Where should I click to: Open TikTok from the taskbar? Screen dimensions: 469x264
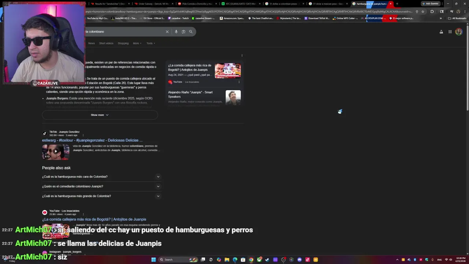[307, 260]
